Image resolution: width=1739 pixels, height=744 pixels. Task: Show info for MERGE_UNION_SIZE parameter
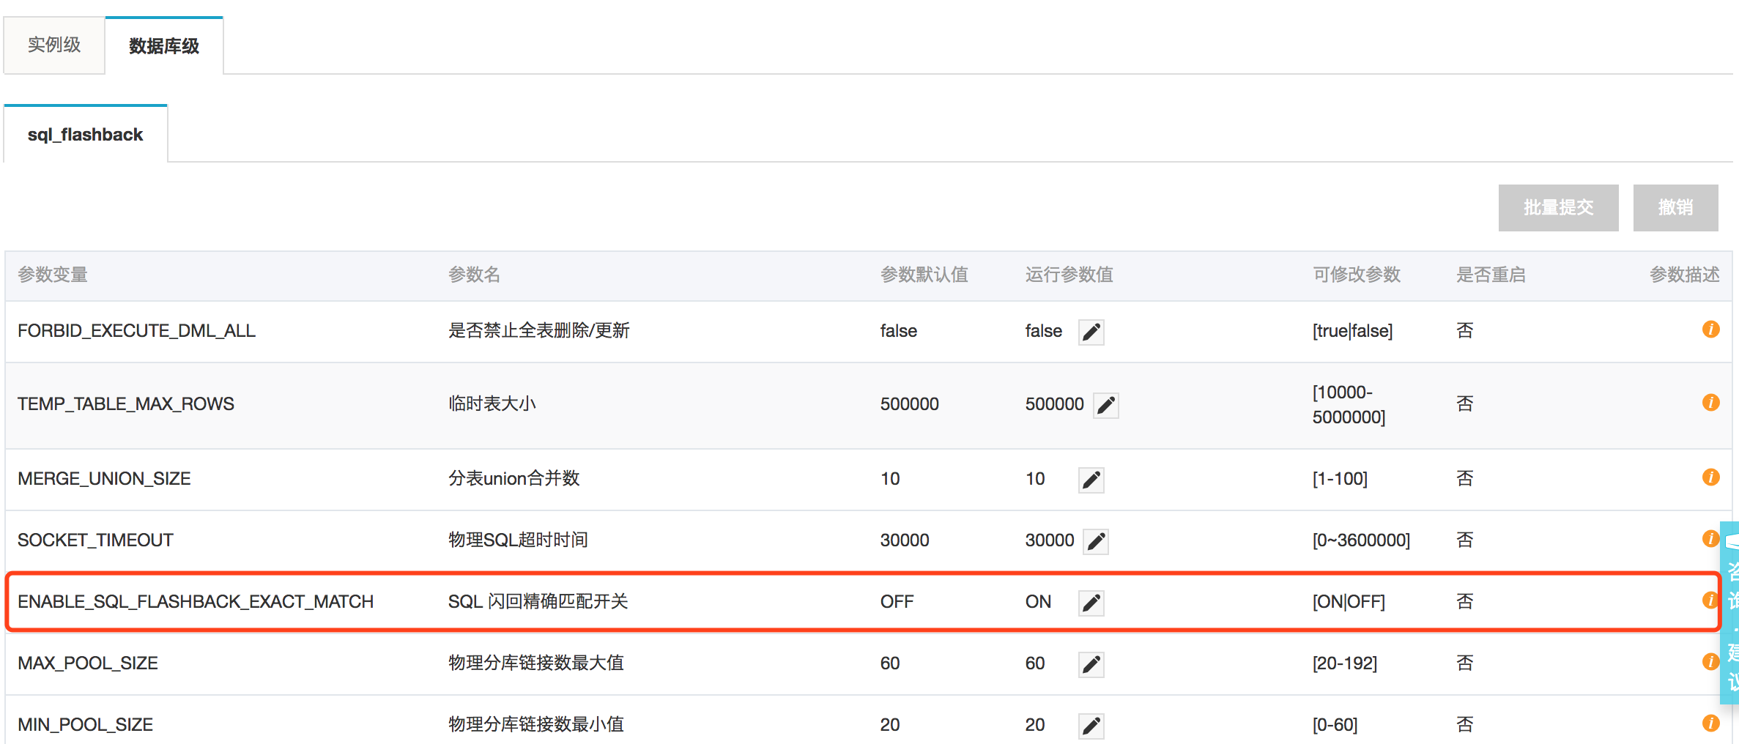[1710, 477]
